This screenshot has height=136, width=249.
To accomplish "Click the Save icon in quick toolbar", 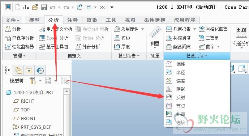I will [x=44, y=7].
